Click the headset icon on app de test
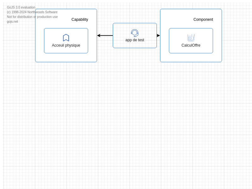This screenshot has height=189, width=252. coord(135,33)
